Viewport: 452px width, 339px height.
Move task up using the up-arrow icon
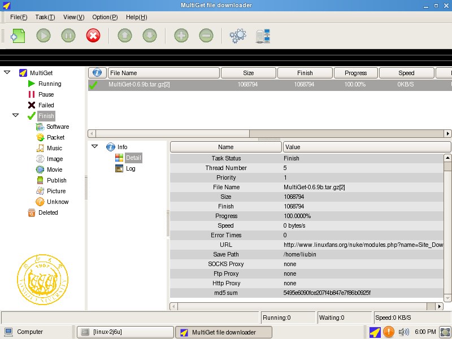(124, 35)
